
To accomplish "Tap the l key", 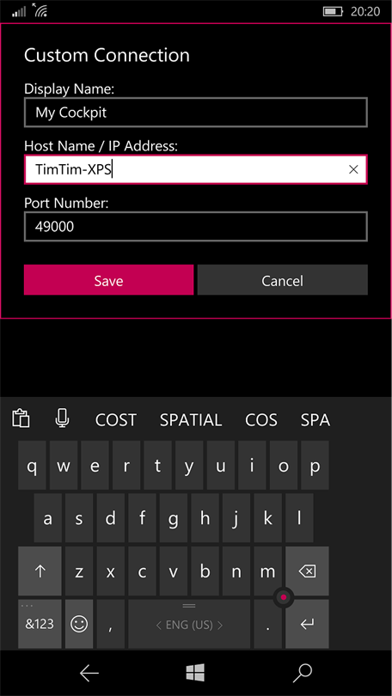I will coord(299,518).
